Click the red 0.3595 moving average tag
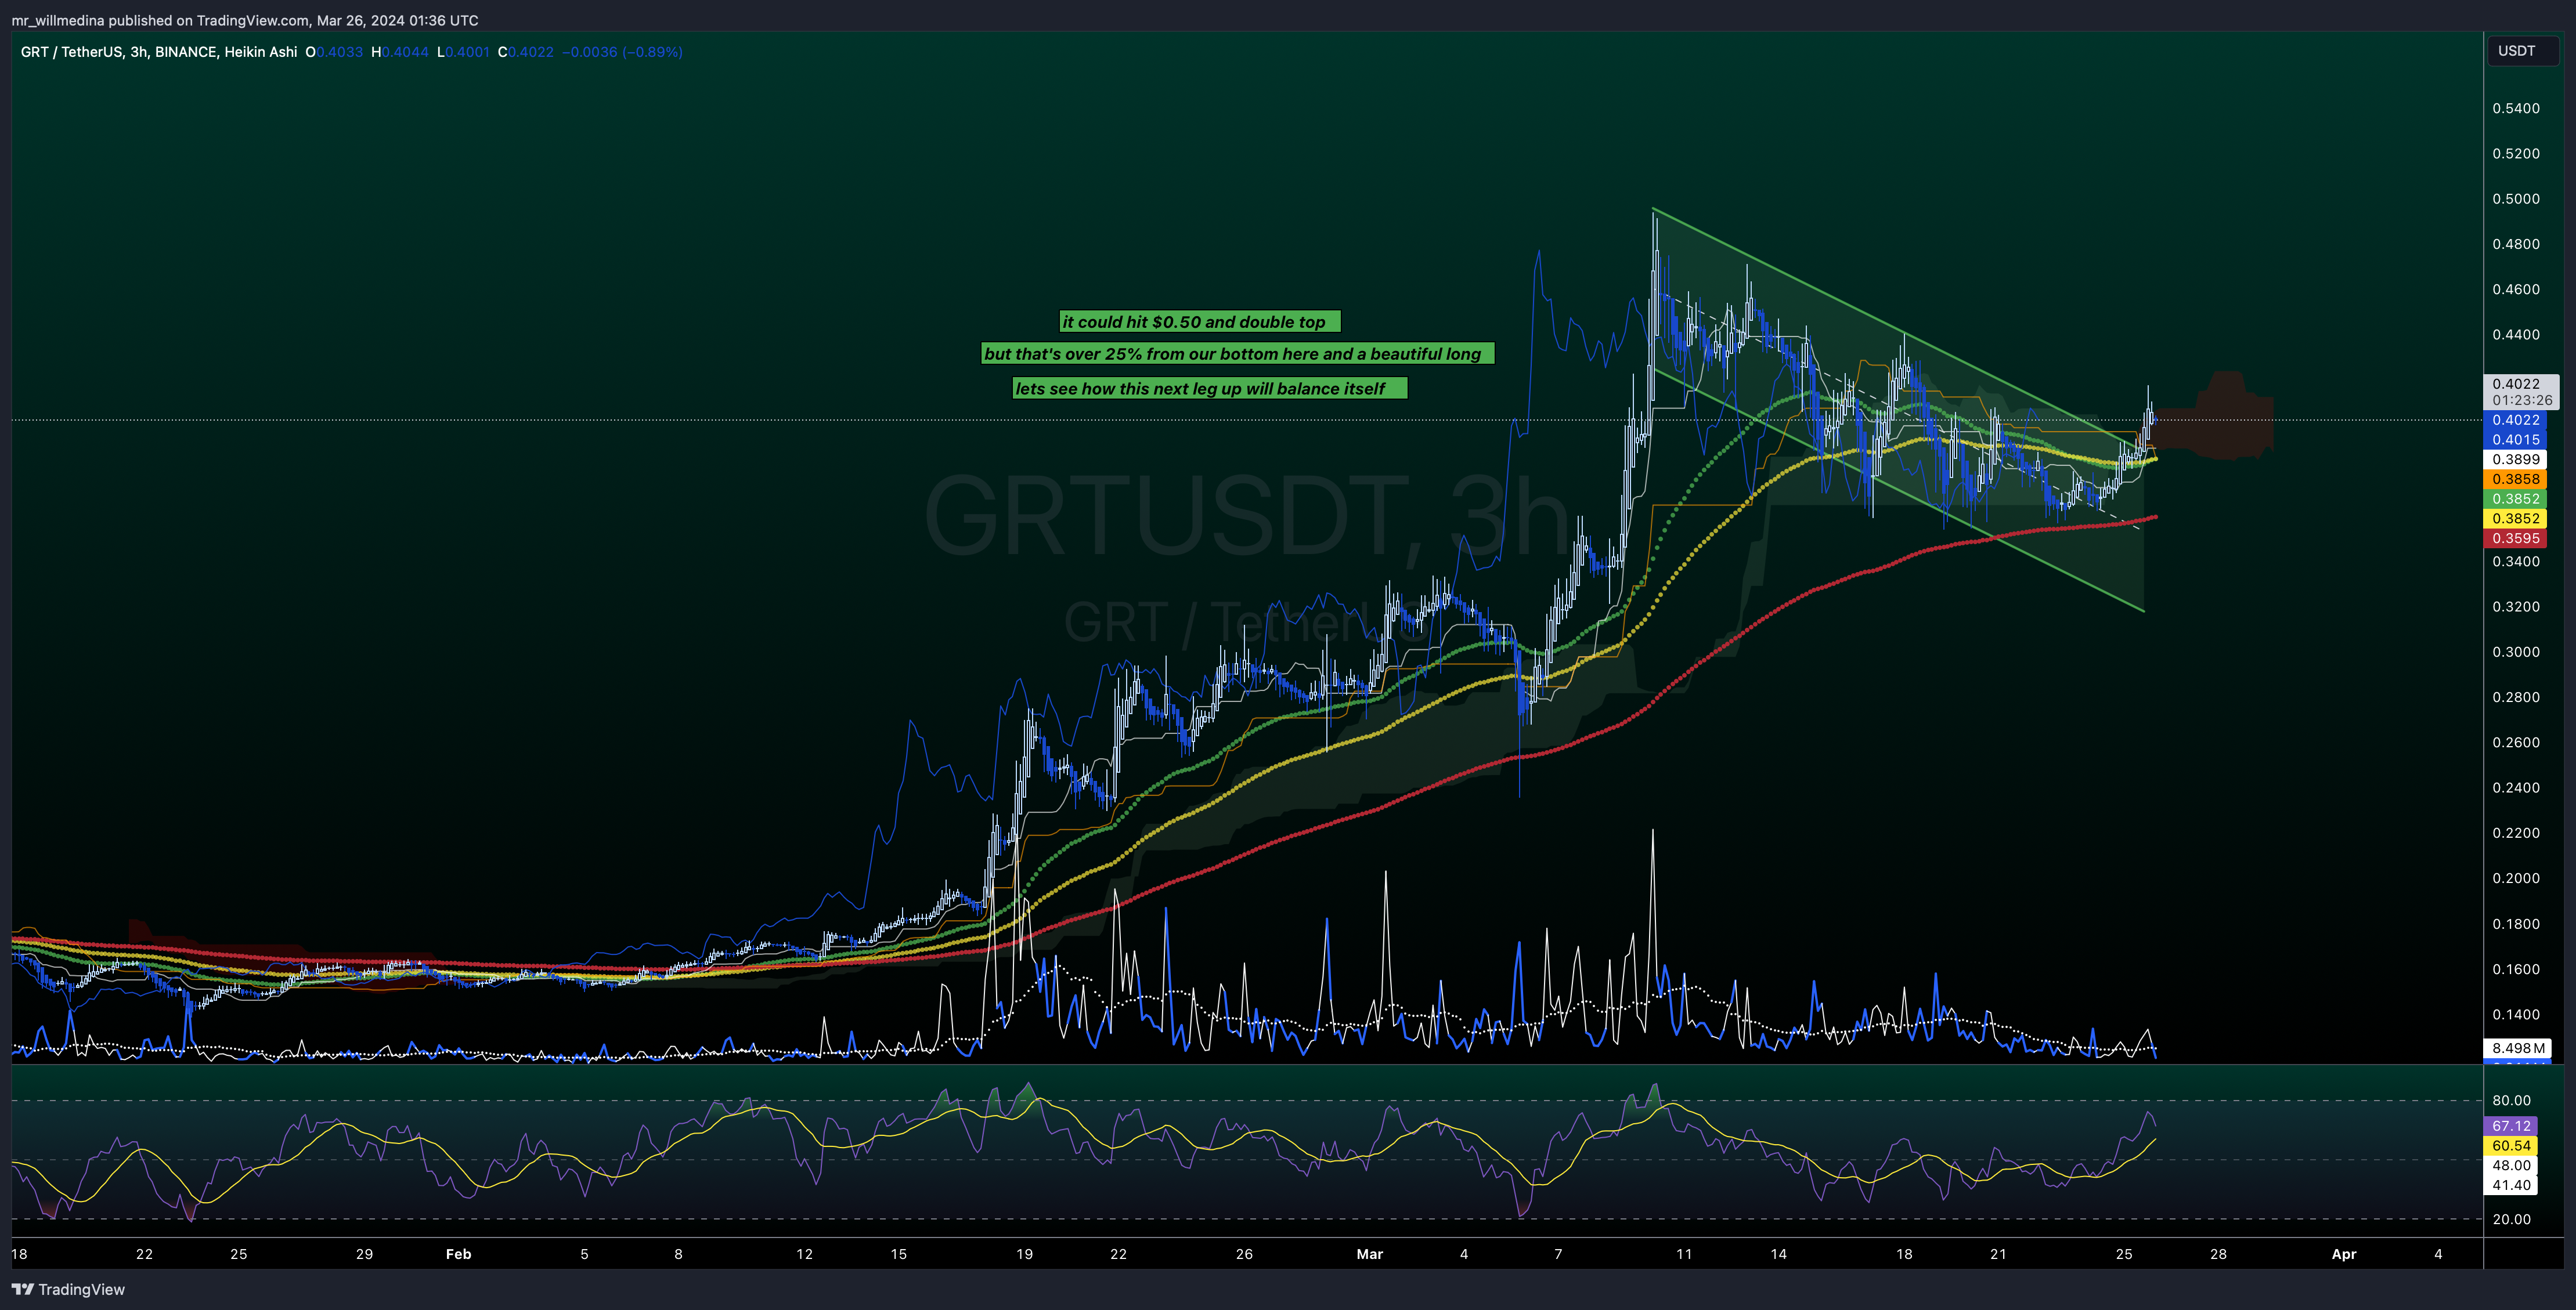The height and width of the screenshot is (1310, 2576). 2515,538
